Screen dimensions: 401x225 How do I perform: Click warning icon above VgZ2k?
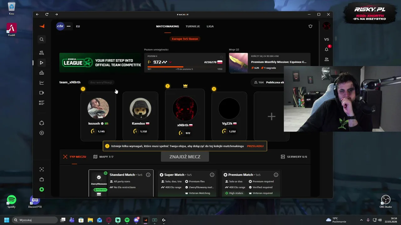(x=214, y=89)
